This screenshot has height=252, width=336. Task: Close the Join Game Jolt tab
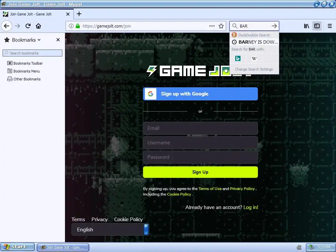[68, 14]
